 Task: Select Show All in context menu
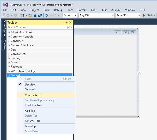click(x=30, y=89)
